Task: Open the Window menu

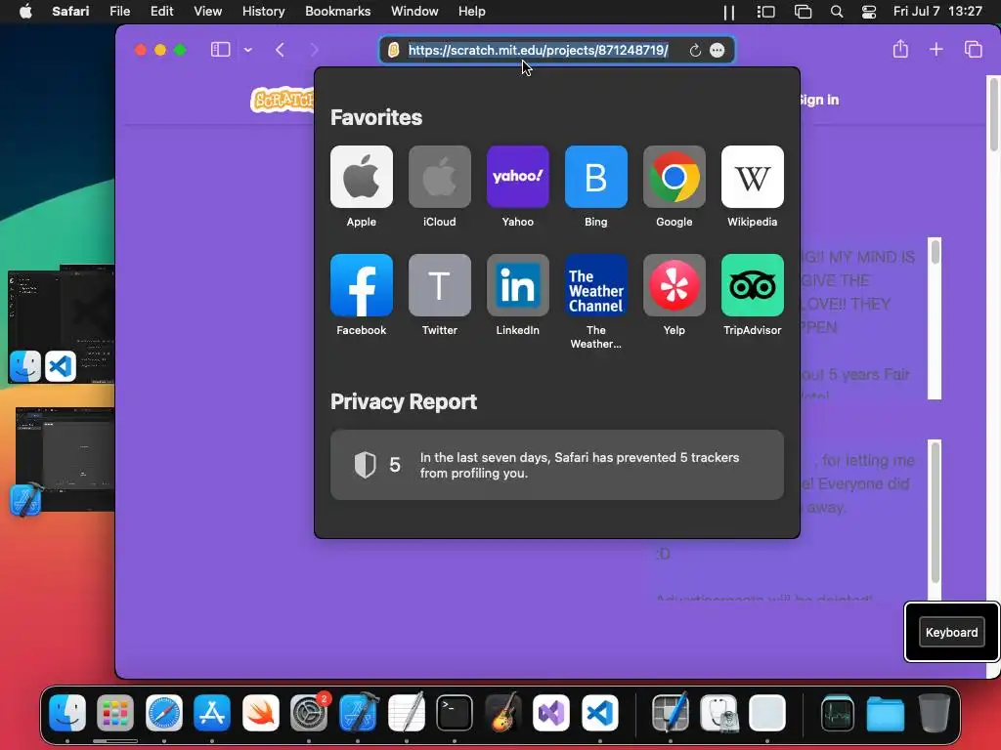Action: (414, 12)
